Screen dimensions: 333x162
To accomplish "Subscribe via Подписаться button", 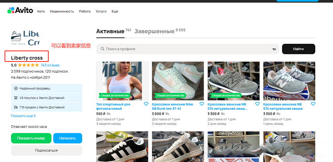I will pos(47,150).
